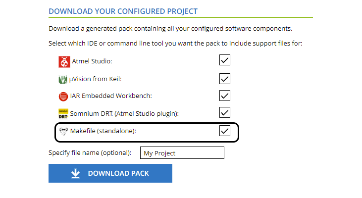
Task: Click the Makefile GNU head icon
Action: pos(63,131)
